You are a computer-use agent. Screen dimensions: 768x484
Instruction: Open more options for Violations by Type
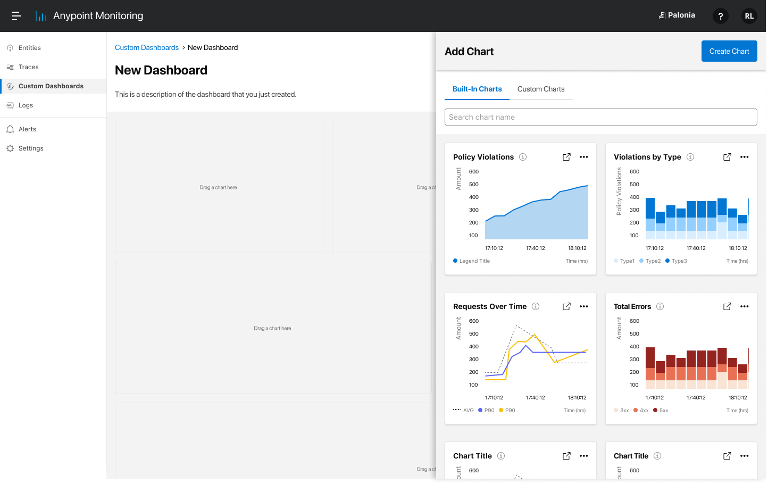[x=744, y=157]
